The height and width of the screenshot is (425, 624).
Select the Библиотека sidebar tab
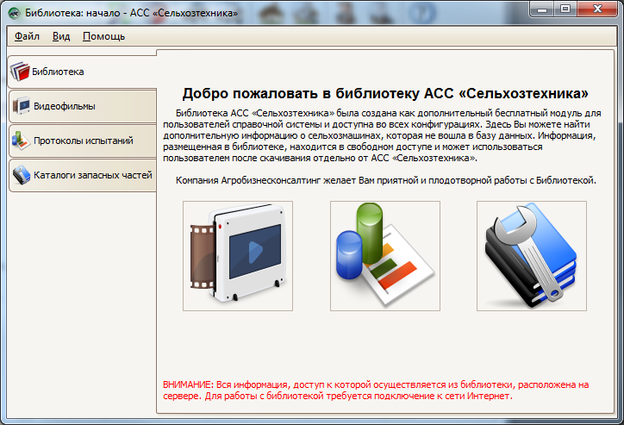(83, 72)
